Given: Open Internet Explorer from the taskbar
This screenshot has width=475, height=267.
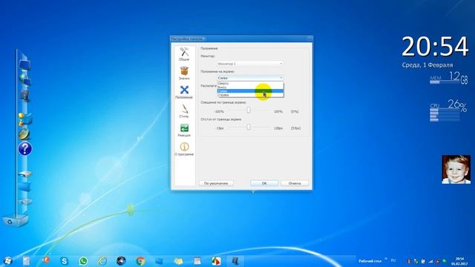Looking at the screenshot, I should click(102, 260).
